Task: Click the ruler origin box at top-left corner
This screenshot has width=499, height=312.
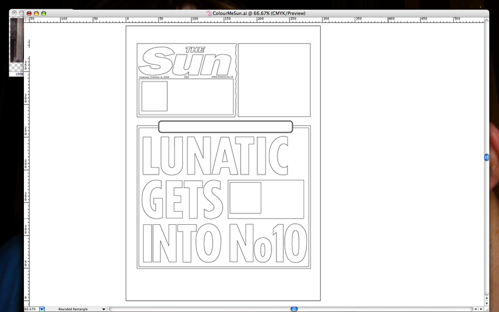Action: point(27,19)
